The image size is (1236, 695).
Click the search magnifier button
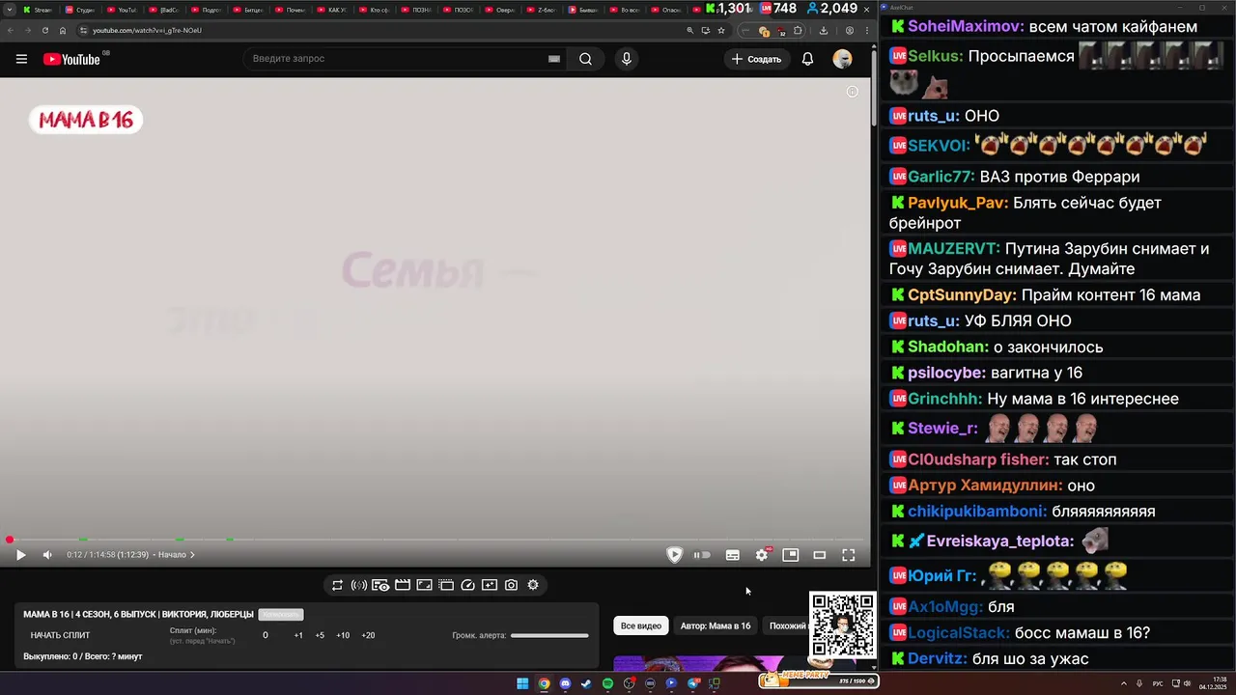pyautogui.click(x=585, y=59)
